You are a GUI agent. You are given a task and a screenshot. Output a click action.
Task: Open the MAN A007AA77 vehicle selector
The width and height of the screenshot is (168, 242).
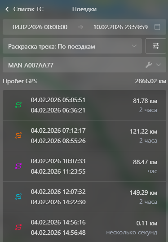coord(84,65)
